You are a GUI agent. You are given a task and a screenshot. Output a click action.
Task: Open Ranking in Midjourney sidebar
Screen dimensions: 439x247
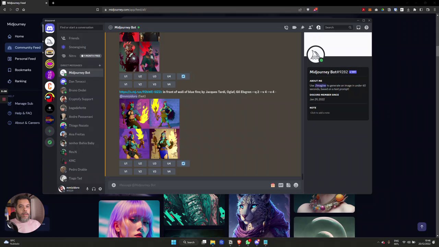pos(17,81)
